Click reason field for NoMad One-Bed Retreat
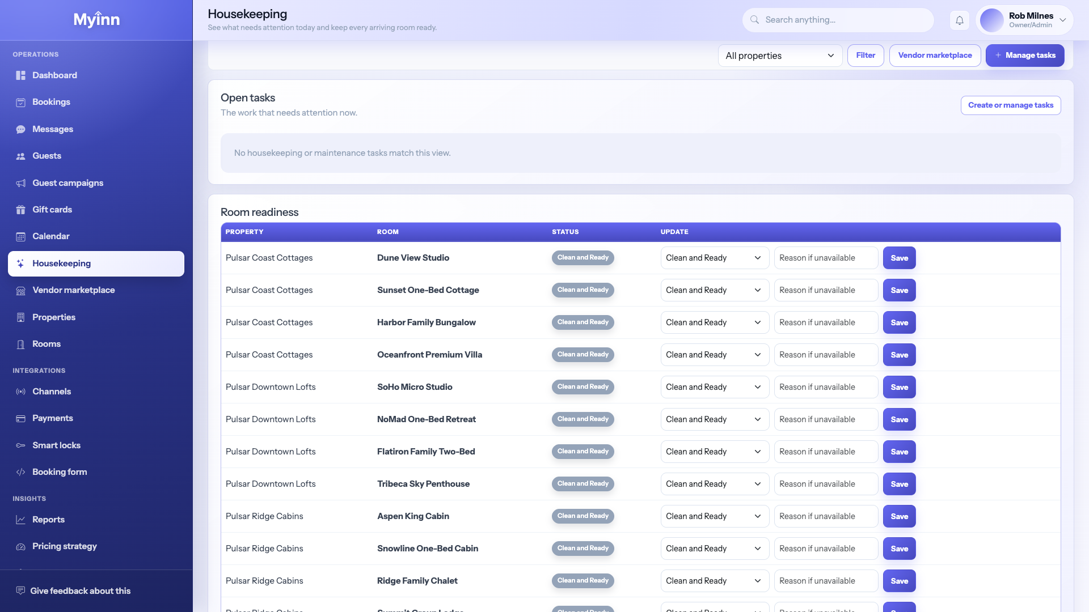Image resolution: width=1089 pixels, height=612 pixels. (x=826, y=419)
